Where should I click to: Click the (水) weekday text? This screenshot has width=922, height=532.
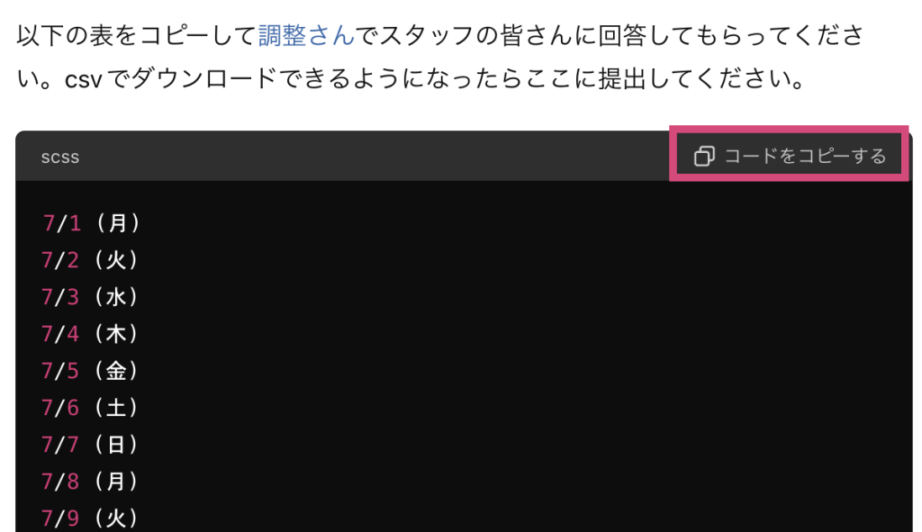[x=116, y=297]
